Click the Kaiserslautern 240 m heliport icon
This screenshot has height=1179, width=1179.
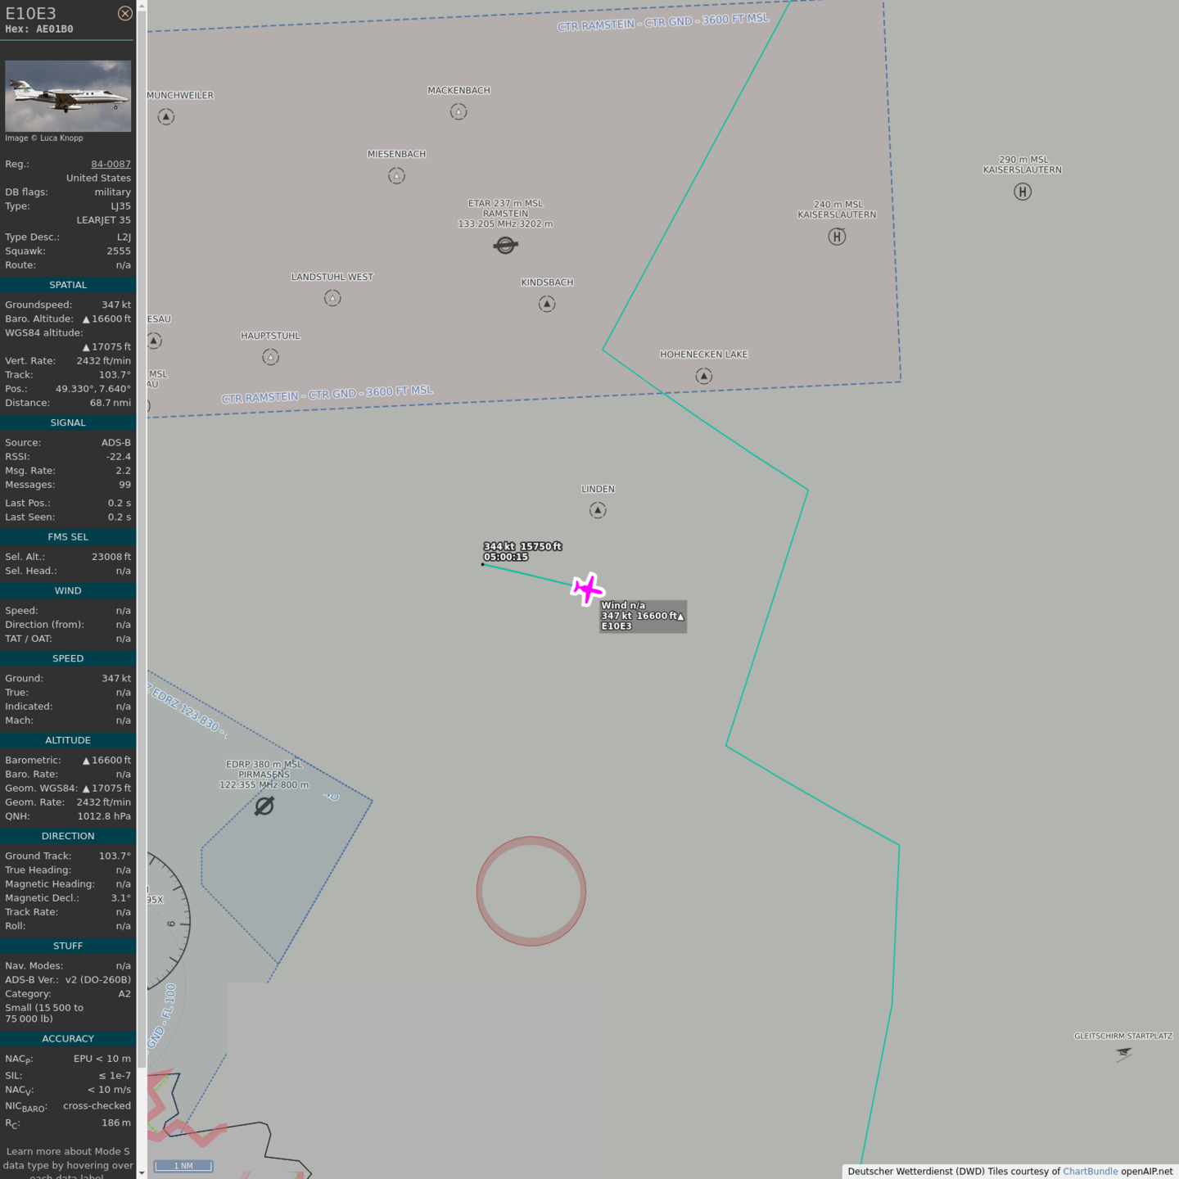(x=836, y=237)
